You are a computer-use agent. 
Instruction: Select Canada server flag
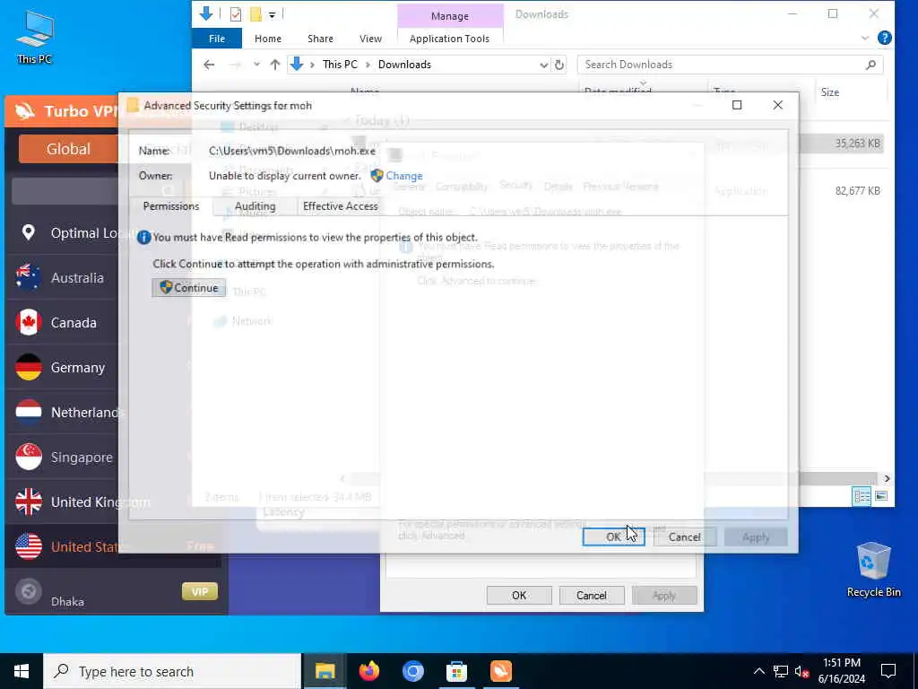28,322
